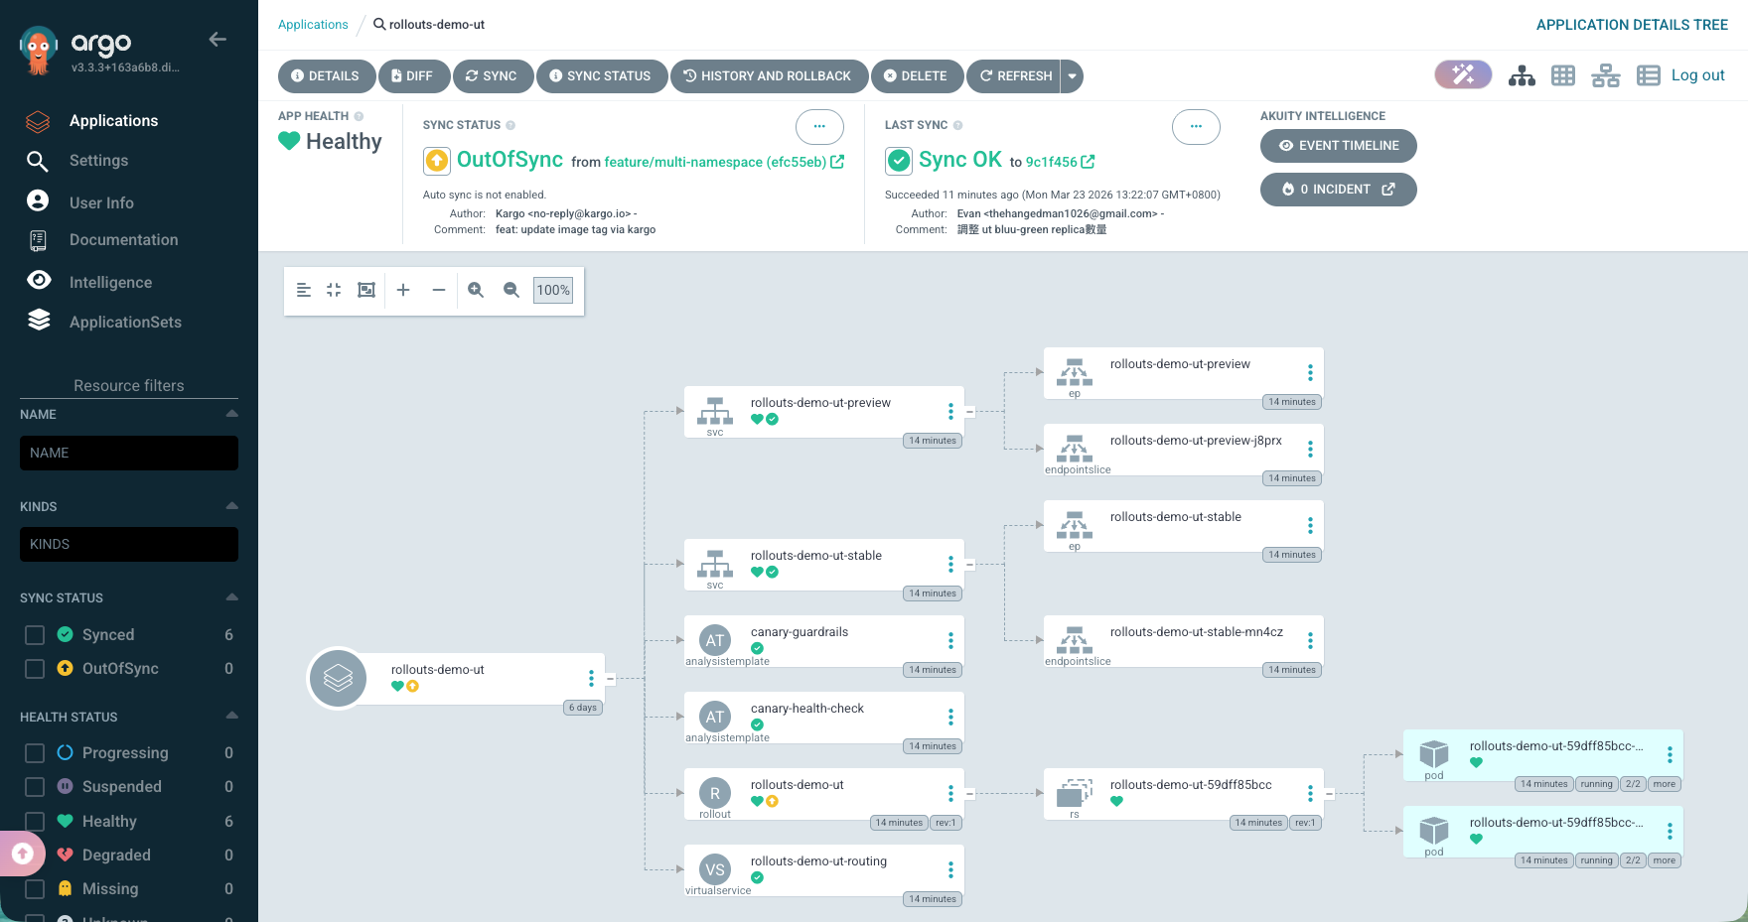Open the feature/multi-namespace revision link
Viewport: 1748px width, 922px height.
(x=715, y=162)
